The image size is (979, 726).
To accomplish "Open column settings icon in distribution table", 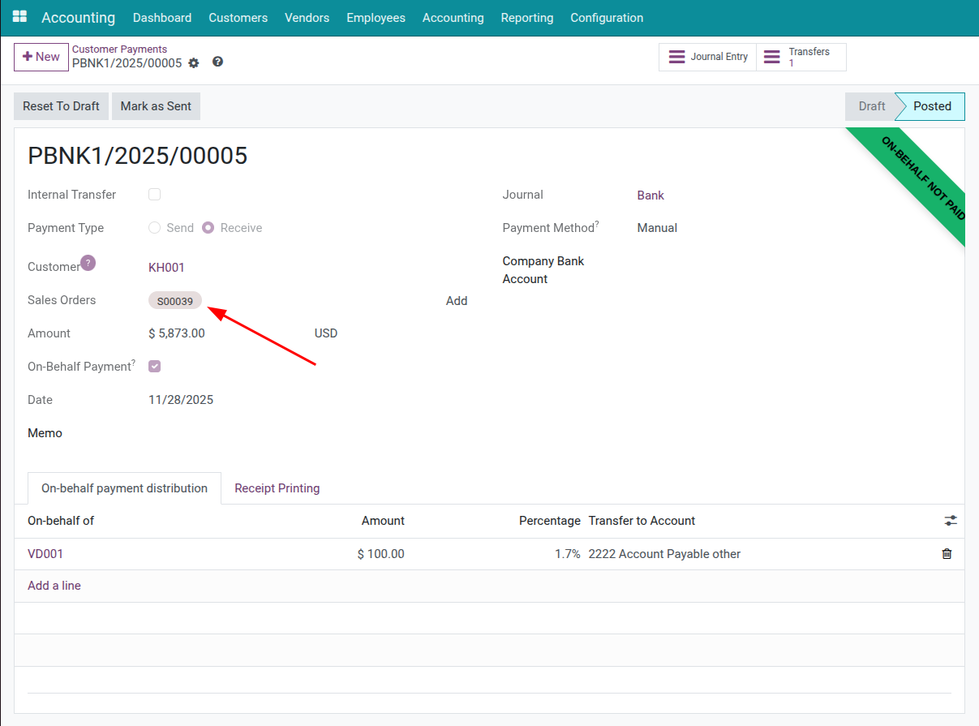I will click(951, 521).
